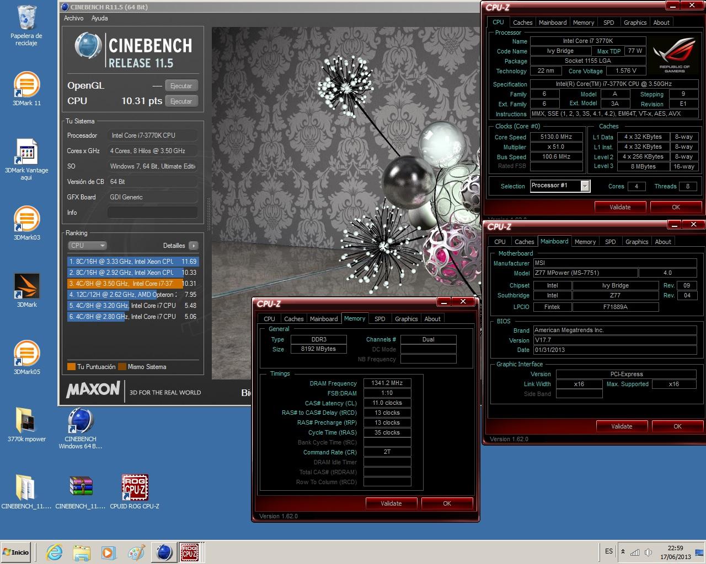Select the CINEBENCH_11 WinRAR archive icon
Image resolution: width=706 pixels, height=564 pixels.
coord(81,492)
